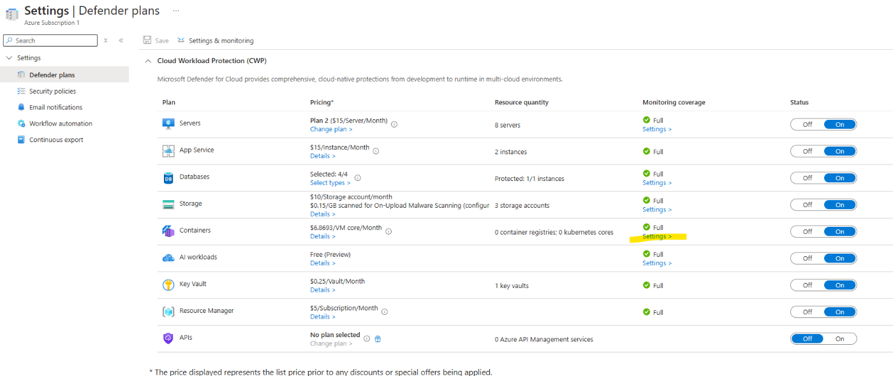Open Defender plans in the sidebar

click(64, 75)
